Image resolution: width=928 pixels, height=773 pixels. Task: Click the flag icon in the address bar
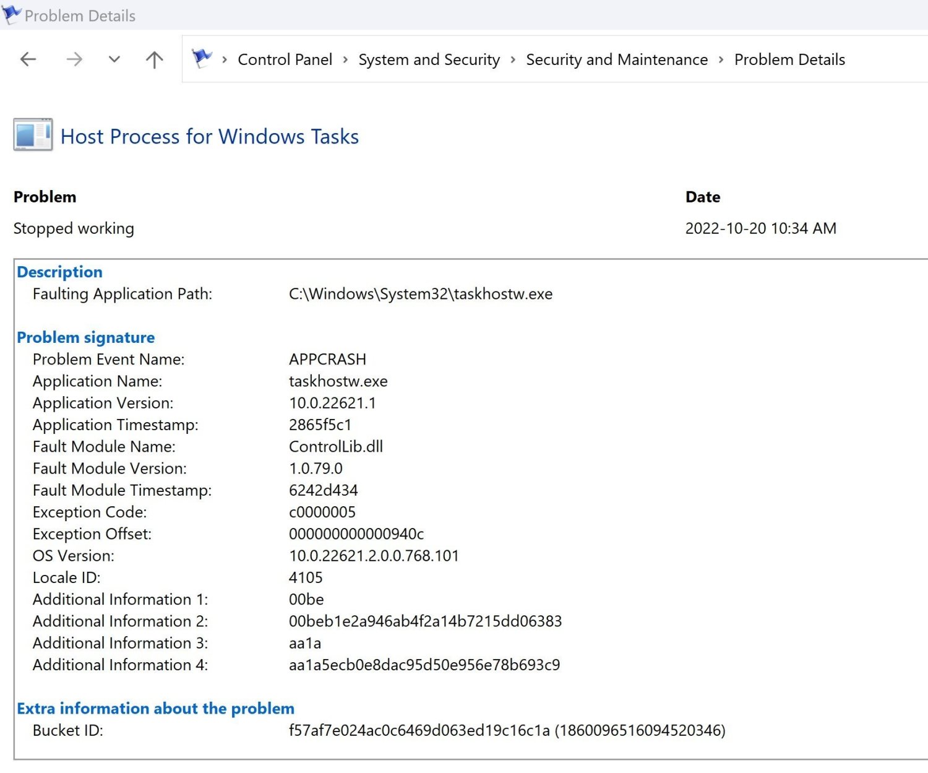click(201, 58)
